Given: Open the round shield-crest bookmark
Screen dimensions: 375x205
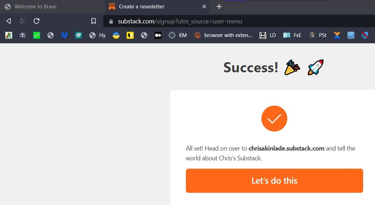Looking at the screenshot, I should point(23,35).
